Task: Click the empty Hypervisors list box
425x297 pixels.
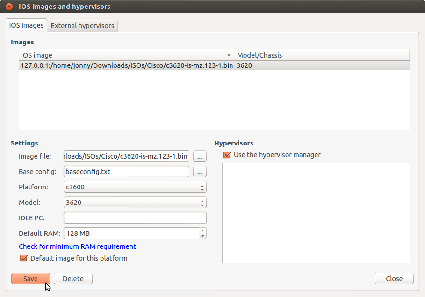Action: pyautogui.click(x=316, y=213)
